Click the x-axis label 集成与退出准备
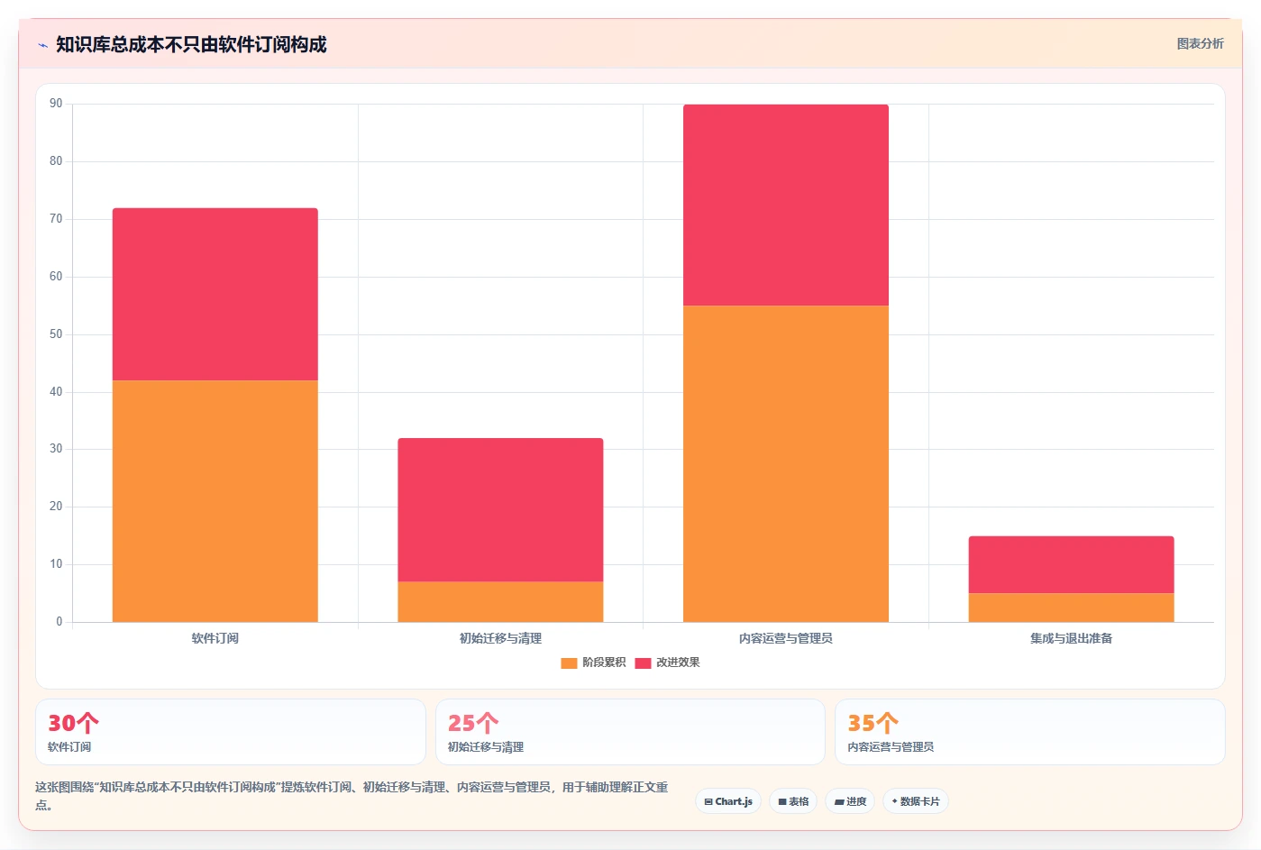Image resolution: width=1261 pixels, height=850 pixels. tap(1071, 638)
